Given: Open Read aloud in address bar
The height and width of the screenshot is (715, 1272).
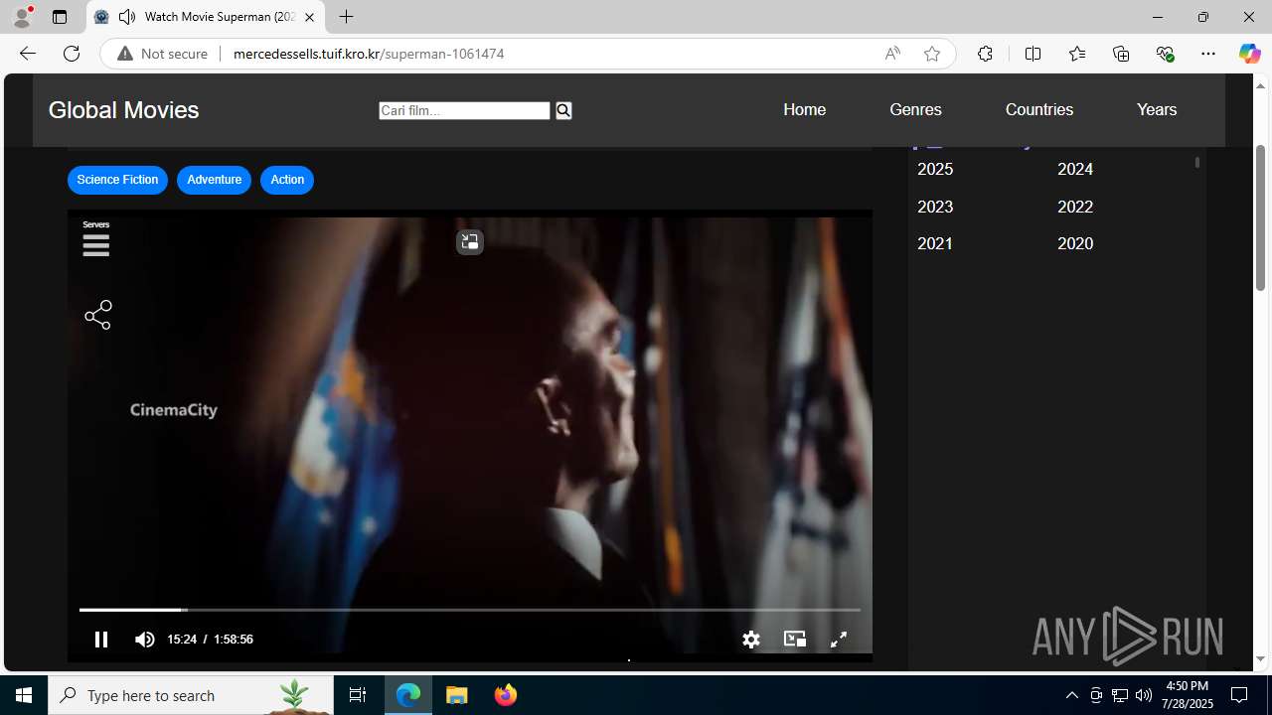Looking at the screenshot, I should [892, 54].
